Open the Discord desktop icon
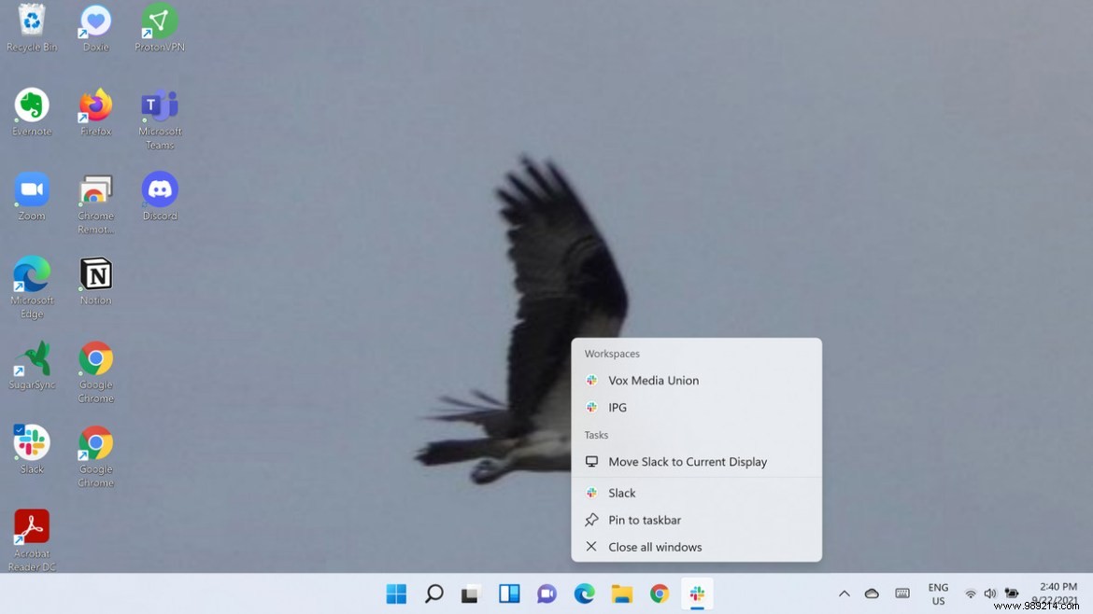 tap(158, 188)
